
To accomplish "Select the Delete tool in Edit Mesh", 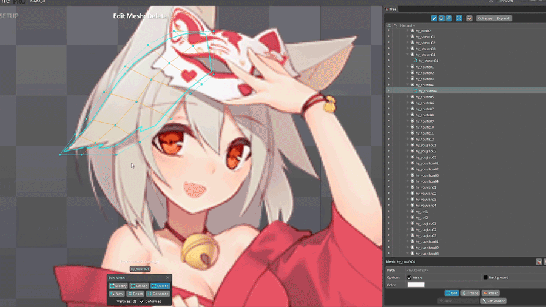I will [x=160, y=286].
